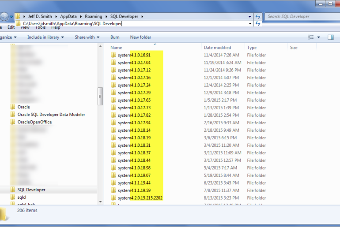Click folder icon beside SQL Developer tree item

(x=13, y=190)
